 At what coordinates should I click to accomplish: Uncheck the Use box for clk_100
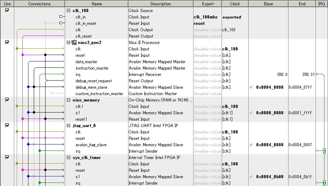click(7, 10)
